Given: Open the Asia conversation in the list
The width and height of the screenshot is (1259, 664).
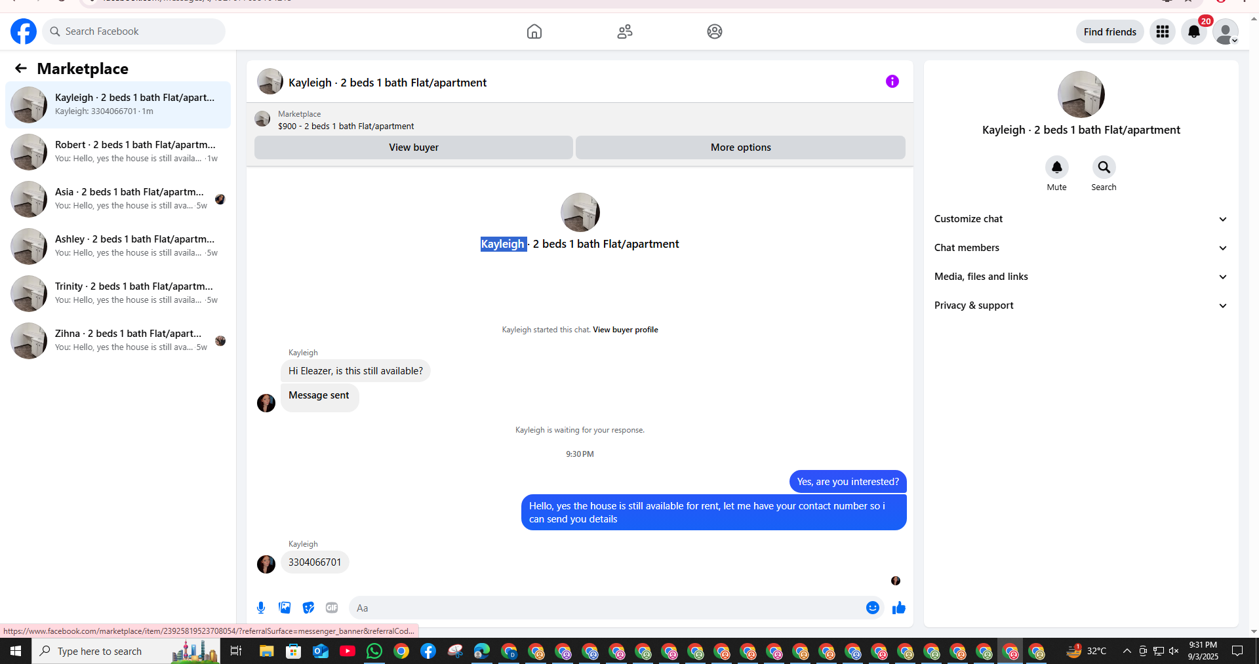Looking at the screenshot, I should click(118, 199).
